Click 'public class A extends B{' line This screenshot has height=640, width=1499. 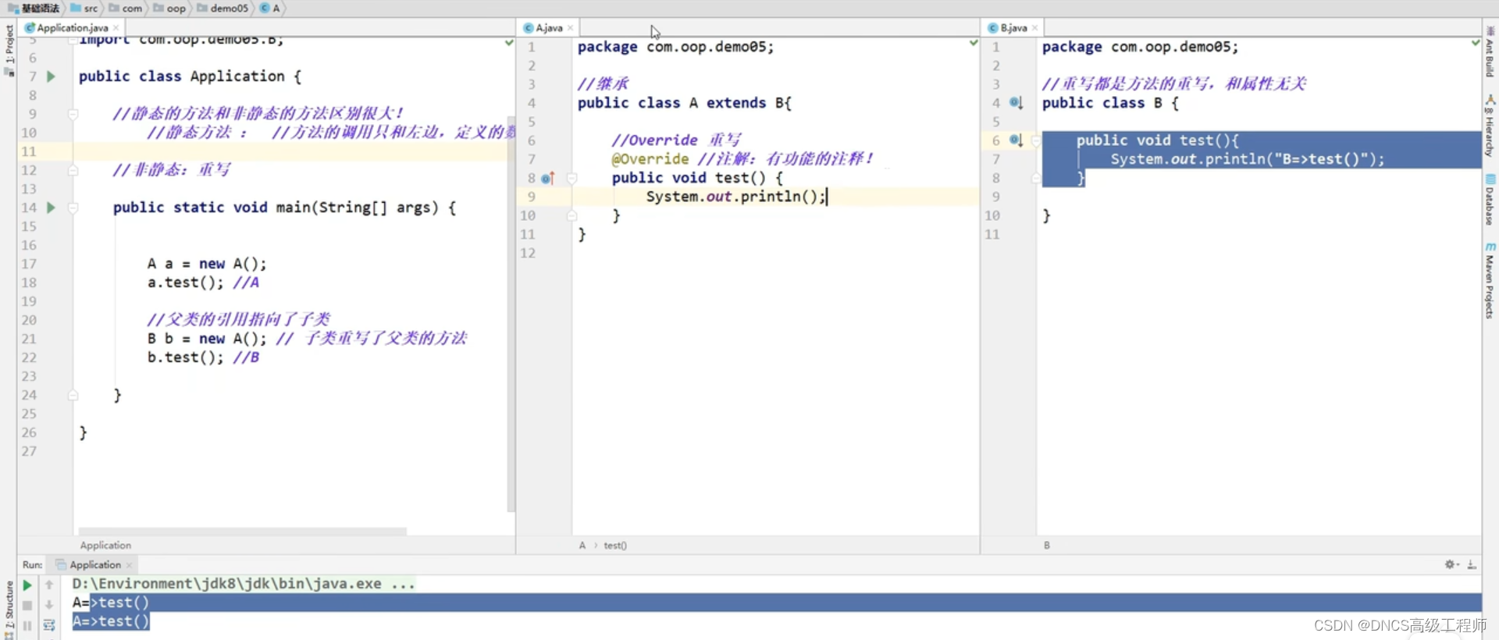tap(685, 103)
